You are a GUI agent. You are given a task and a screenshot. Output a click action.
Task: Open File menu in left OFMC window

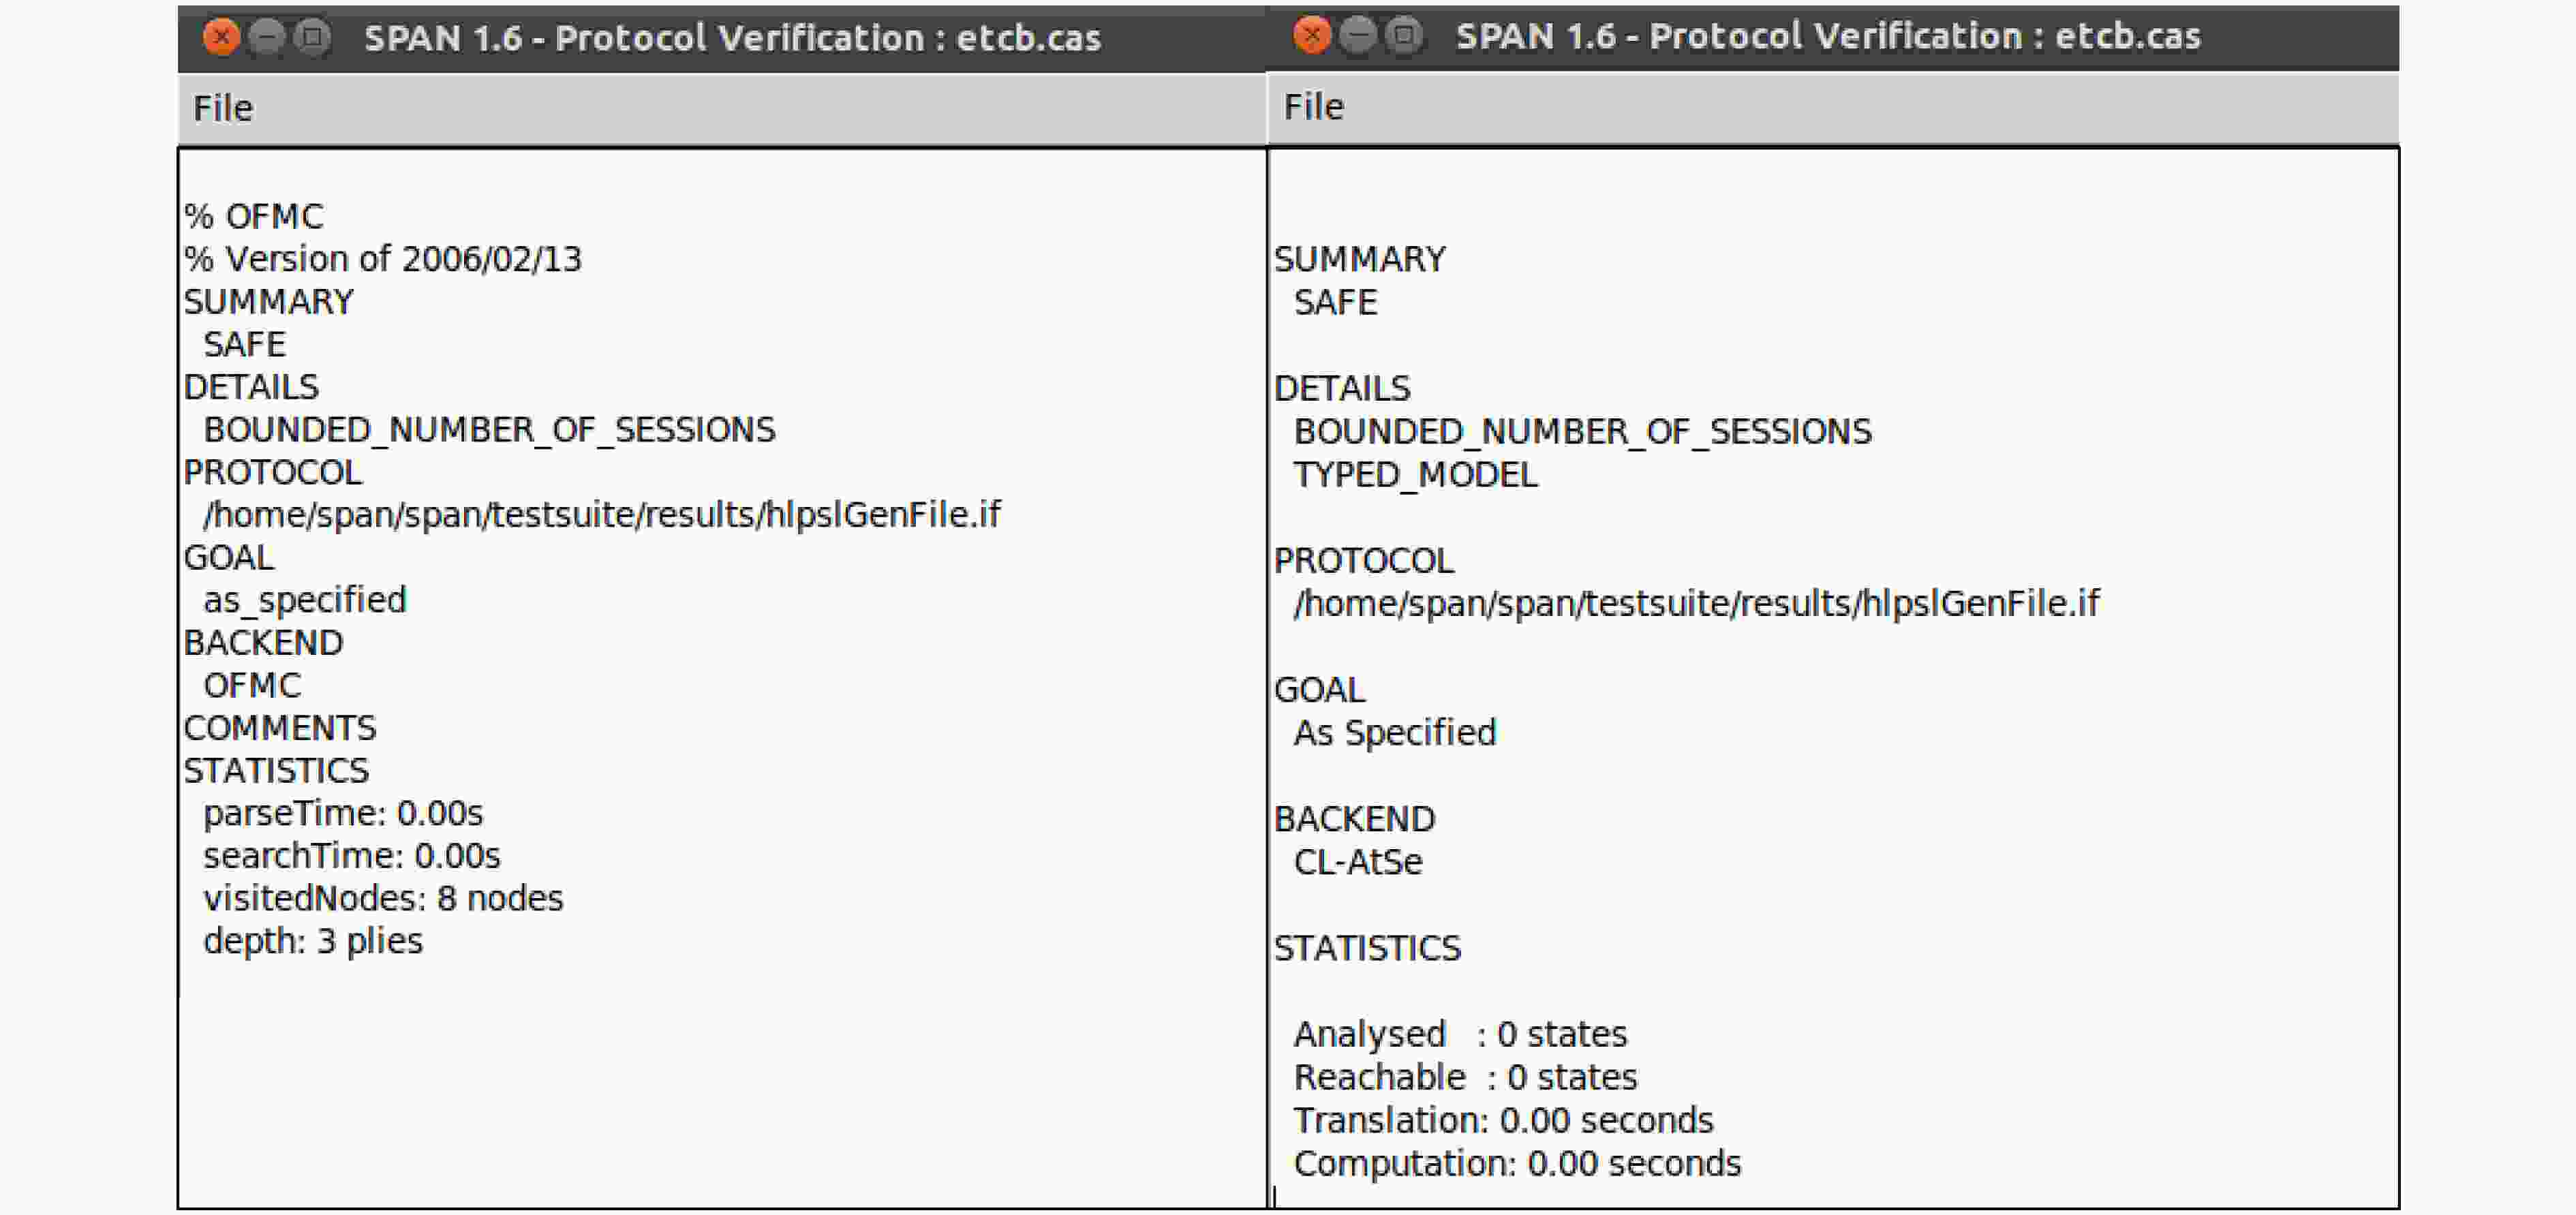(223, 108)
